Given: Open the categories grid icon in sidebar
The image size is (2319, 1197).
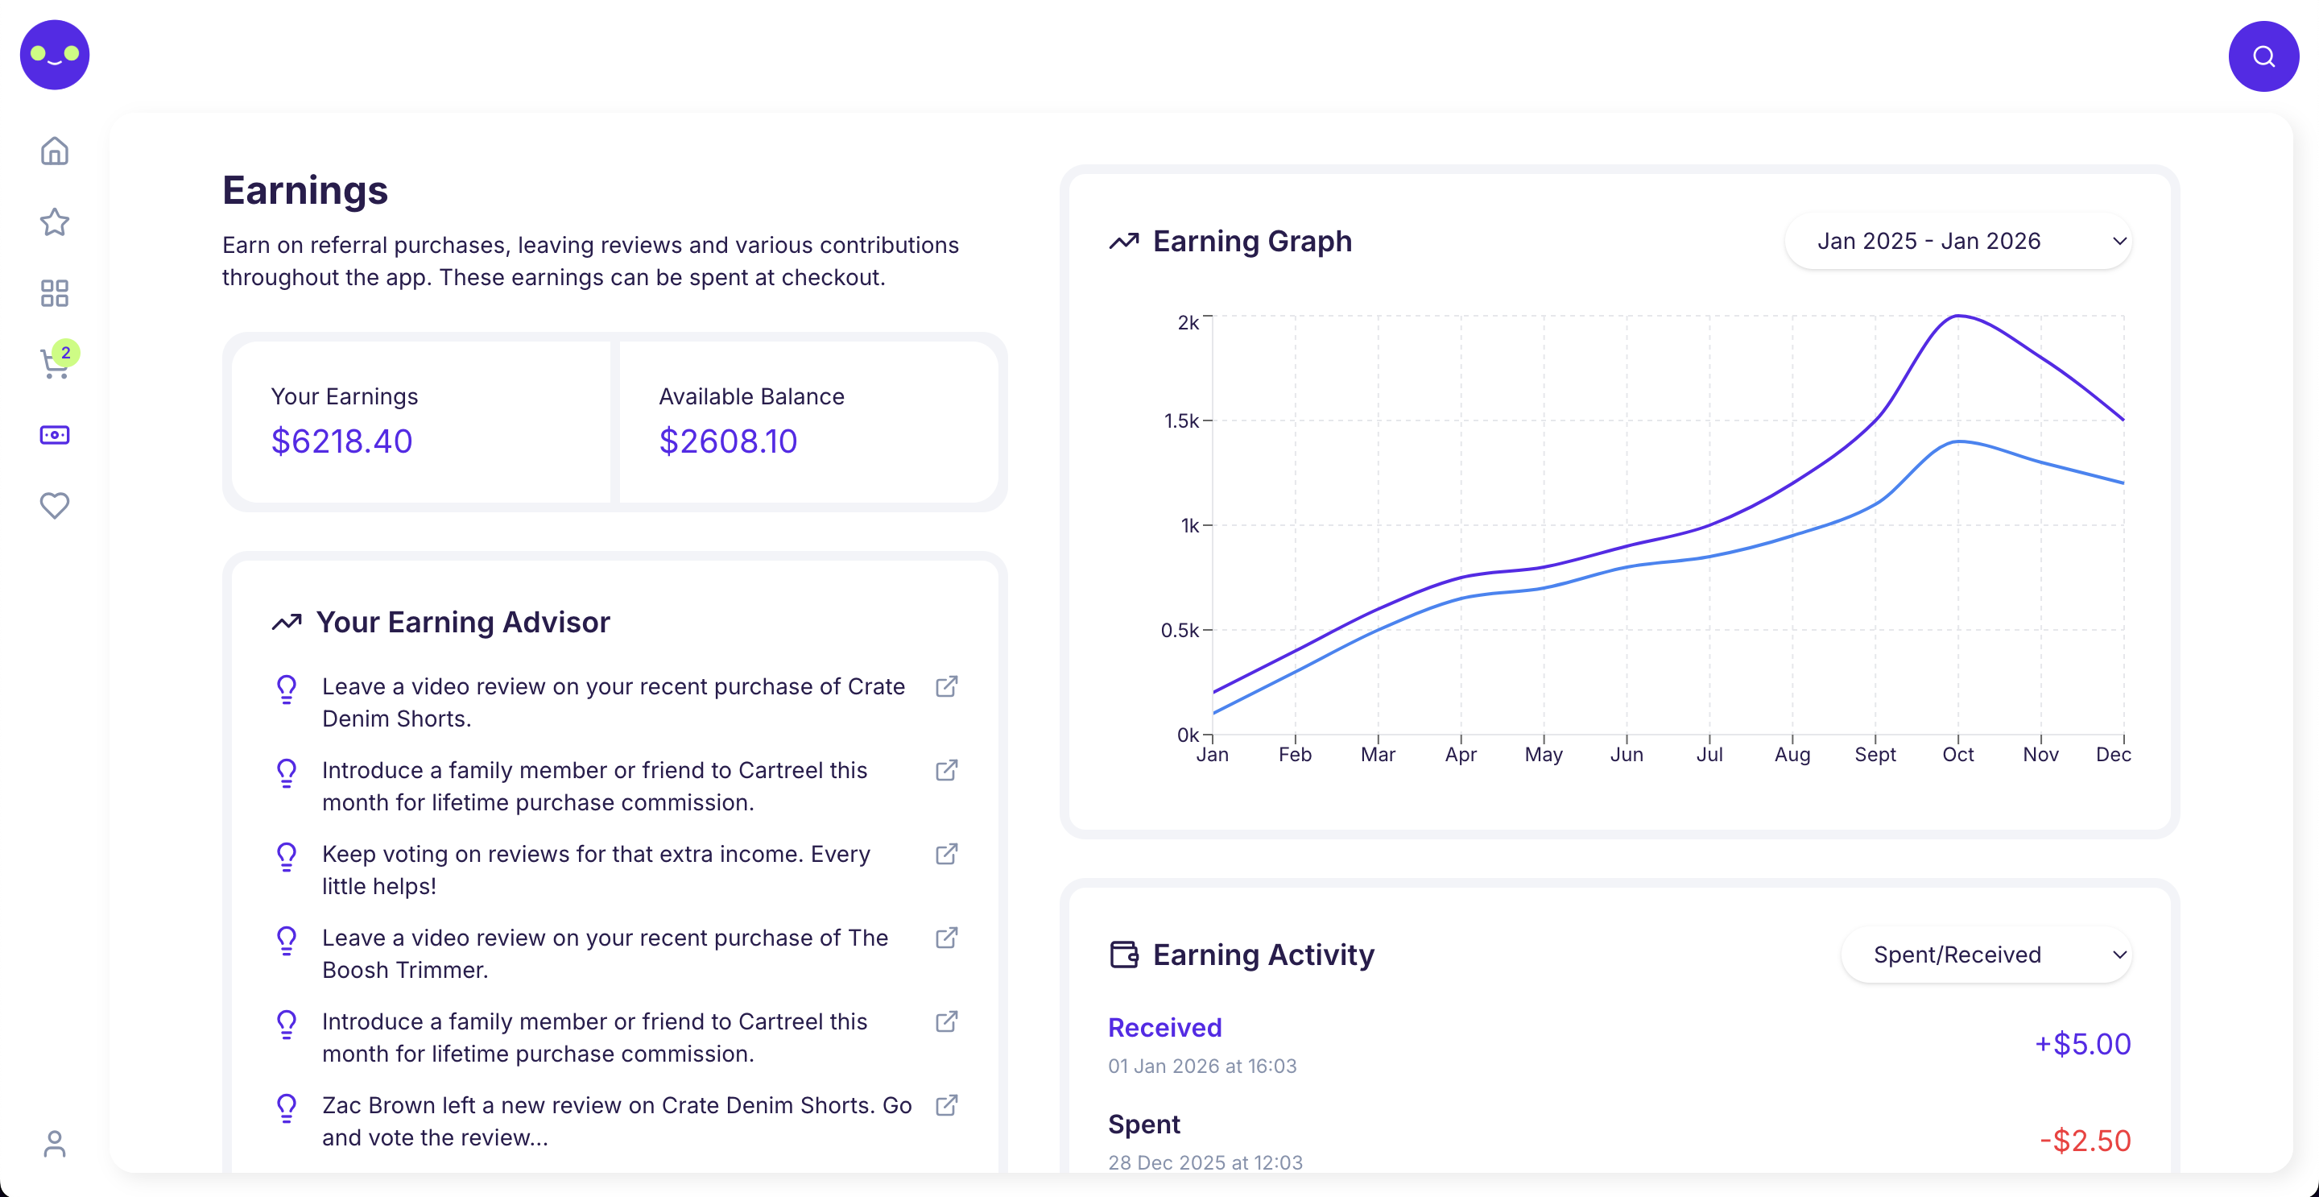Looking at the screenshot, I should click(x=54, y=292).
